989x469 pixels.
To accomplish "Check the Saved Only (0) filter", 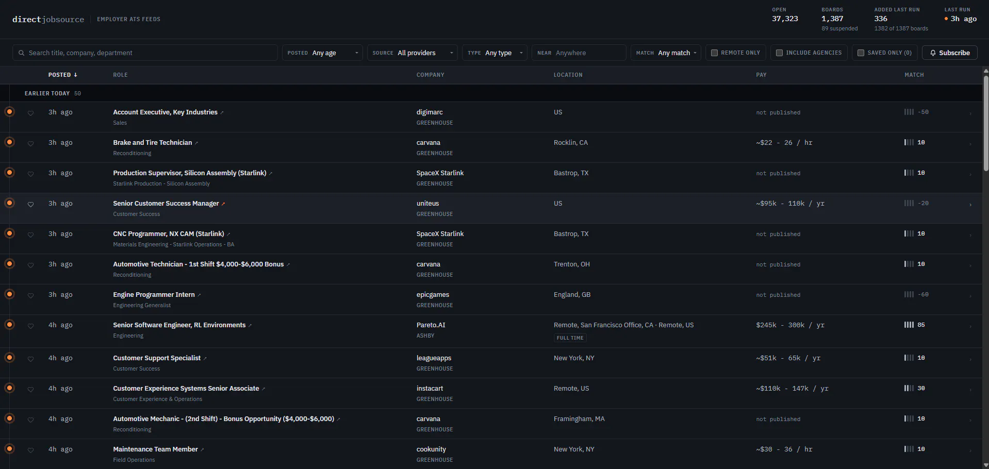I will [x=861, y=53].
